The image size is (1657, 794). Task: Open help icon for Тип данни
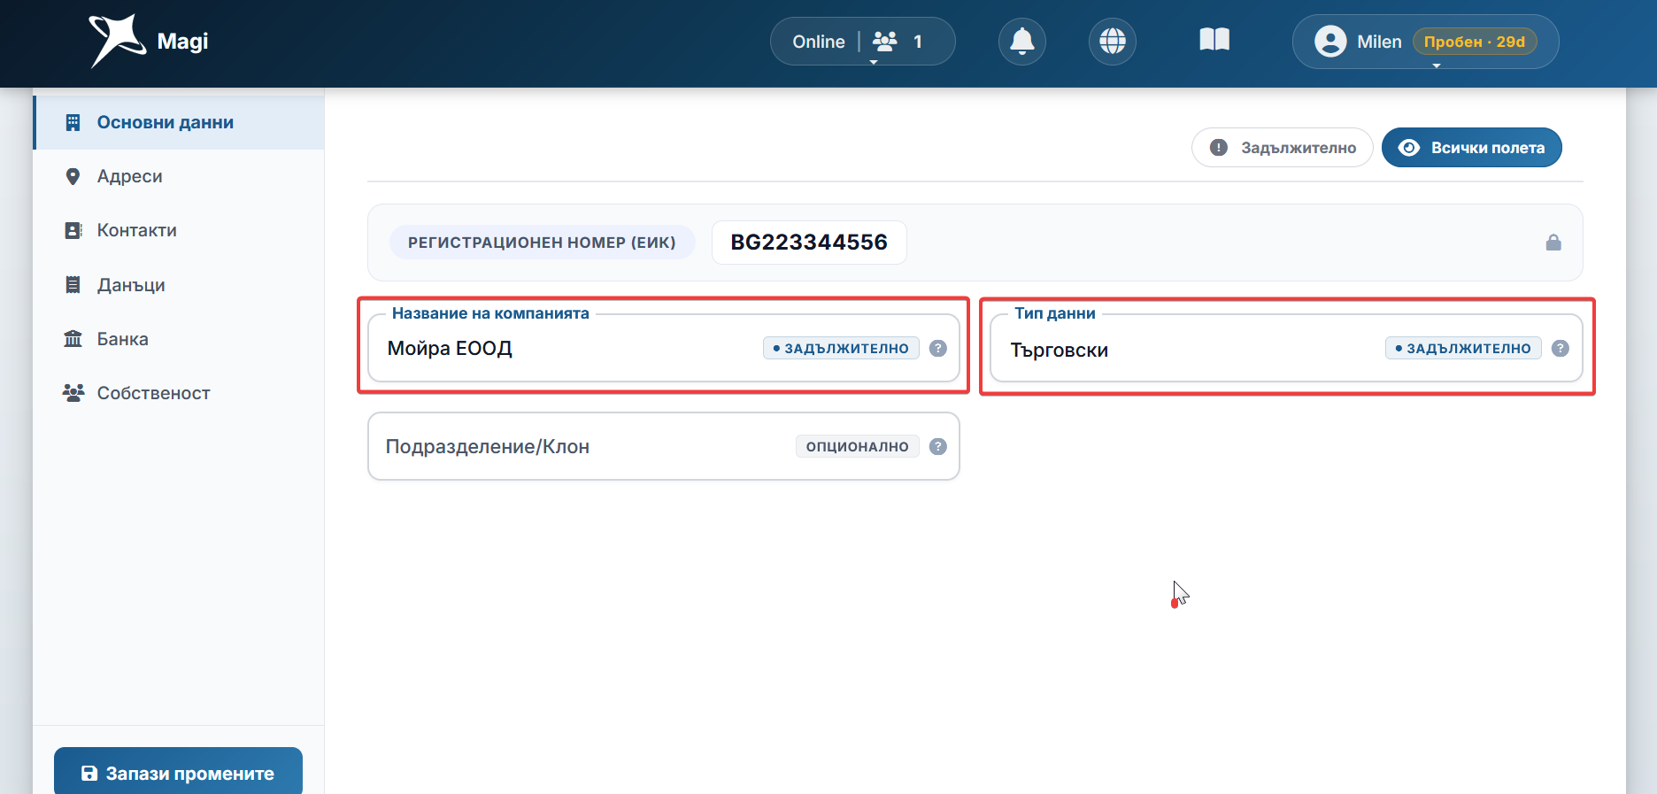pos(1561,348)
